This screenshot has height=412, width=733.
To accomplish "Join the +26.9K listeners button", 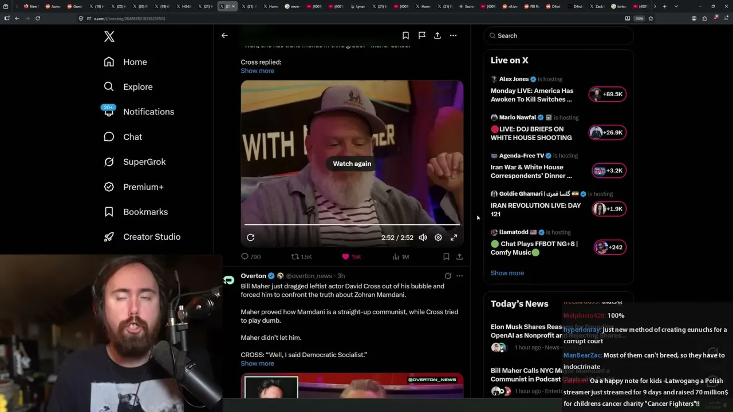I will [x=608, y=133].
